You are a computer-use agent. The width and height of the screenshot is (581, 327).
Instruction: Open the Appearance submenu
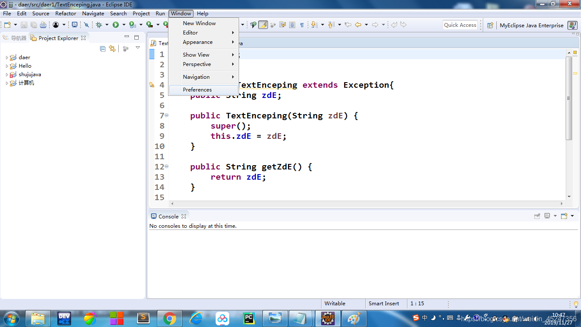[203, 42]
